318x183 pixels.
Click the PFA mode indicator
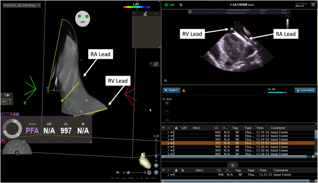pos(32,131)
